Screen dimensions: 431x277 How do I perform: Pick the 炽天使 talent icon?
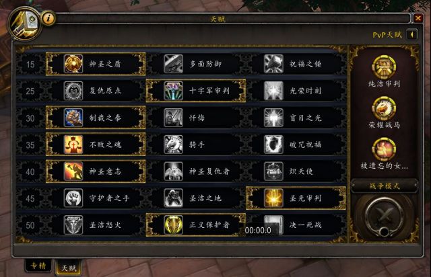[x=273, y=171]
